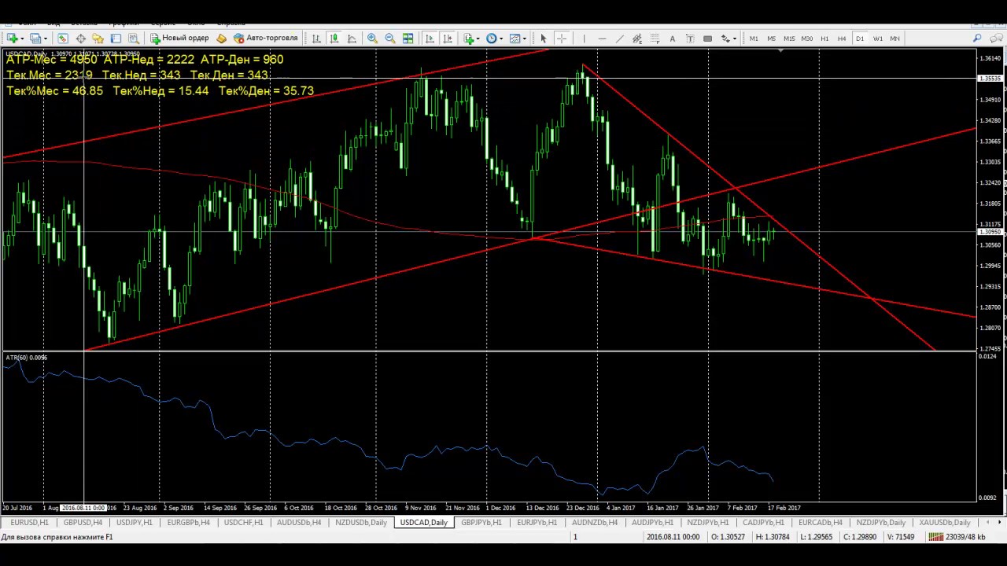This screenshot has width=1007, height=566.
Task: Switch to the EURCADb,H4 chart tab
Action: coord(821,522)
